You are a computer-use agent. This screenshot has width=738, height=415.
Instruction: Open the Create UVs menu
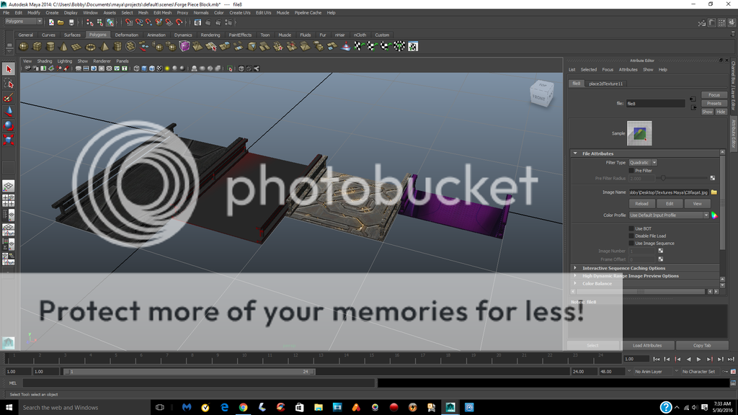pyautogui.click(x=240, y=13)
